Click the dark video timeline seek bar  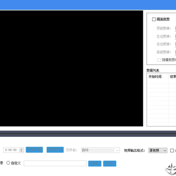(88, 133)
